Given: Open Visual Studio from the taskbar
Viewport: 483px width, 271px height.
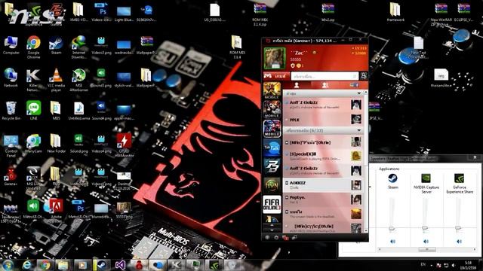Looking at the screenshot, I should point(121,265).
